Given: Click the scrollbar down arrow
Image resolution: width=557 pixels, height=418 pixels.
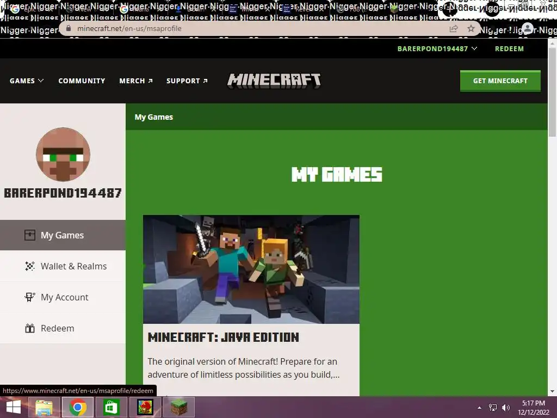Looking at the screenshot, I should click(x=552, y=391).
